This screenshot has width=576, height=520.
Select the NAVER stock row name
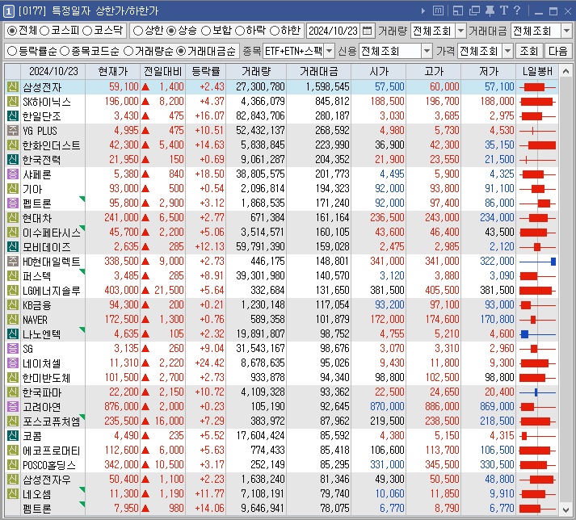coord(35,320)
